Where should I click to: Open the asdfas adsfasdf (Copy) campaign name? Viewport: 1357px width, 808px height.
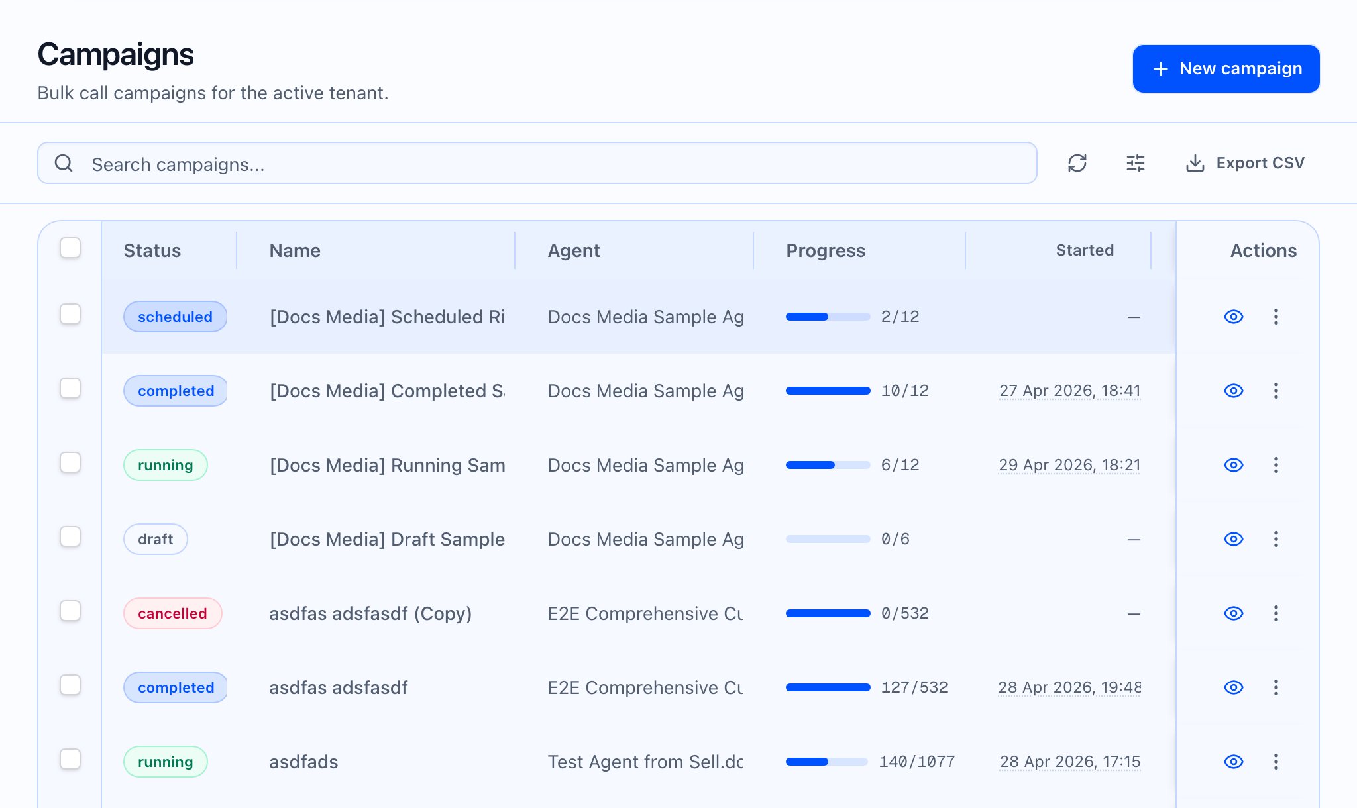[370, 613]
